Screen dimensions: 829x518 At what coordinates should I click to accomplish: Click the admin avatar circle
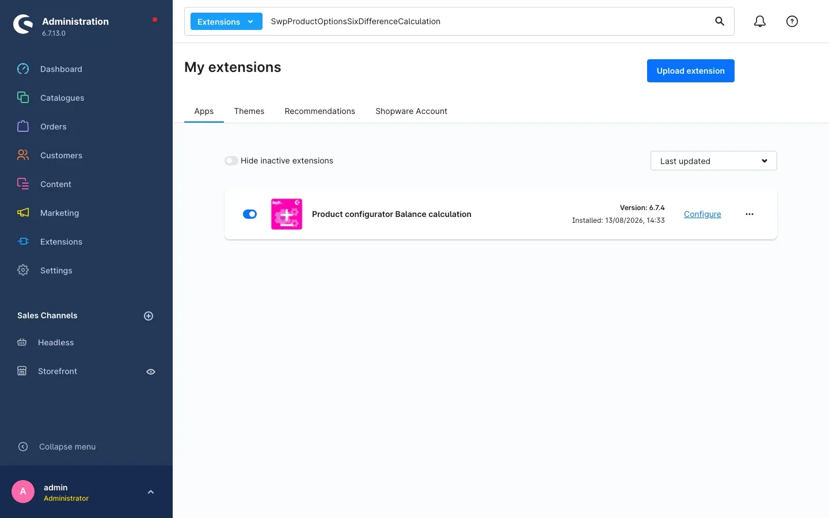click(23, 492)
